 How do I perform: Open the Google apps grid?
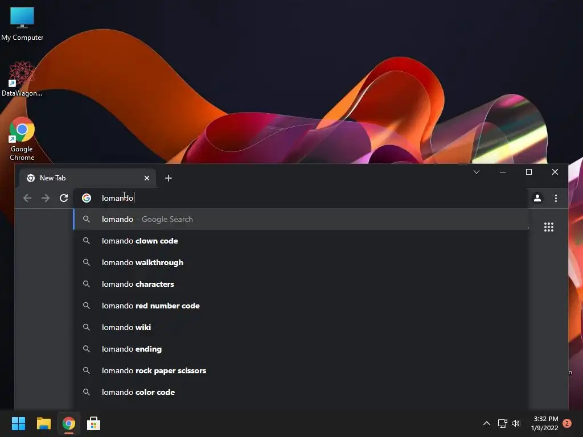coord(549,227)
